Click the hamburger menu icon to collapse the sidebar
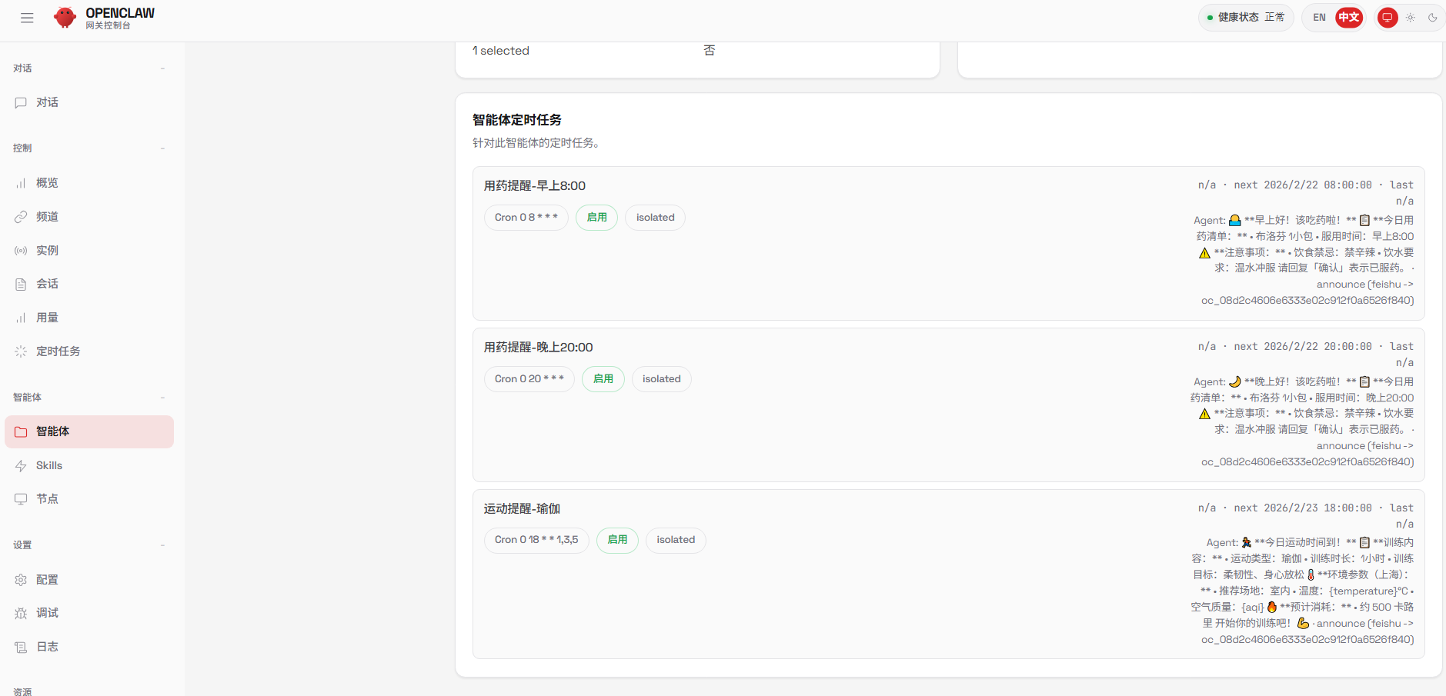The image size is (1446, 696). tap(27, 18)
